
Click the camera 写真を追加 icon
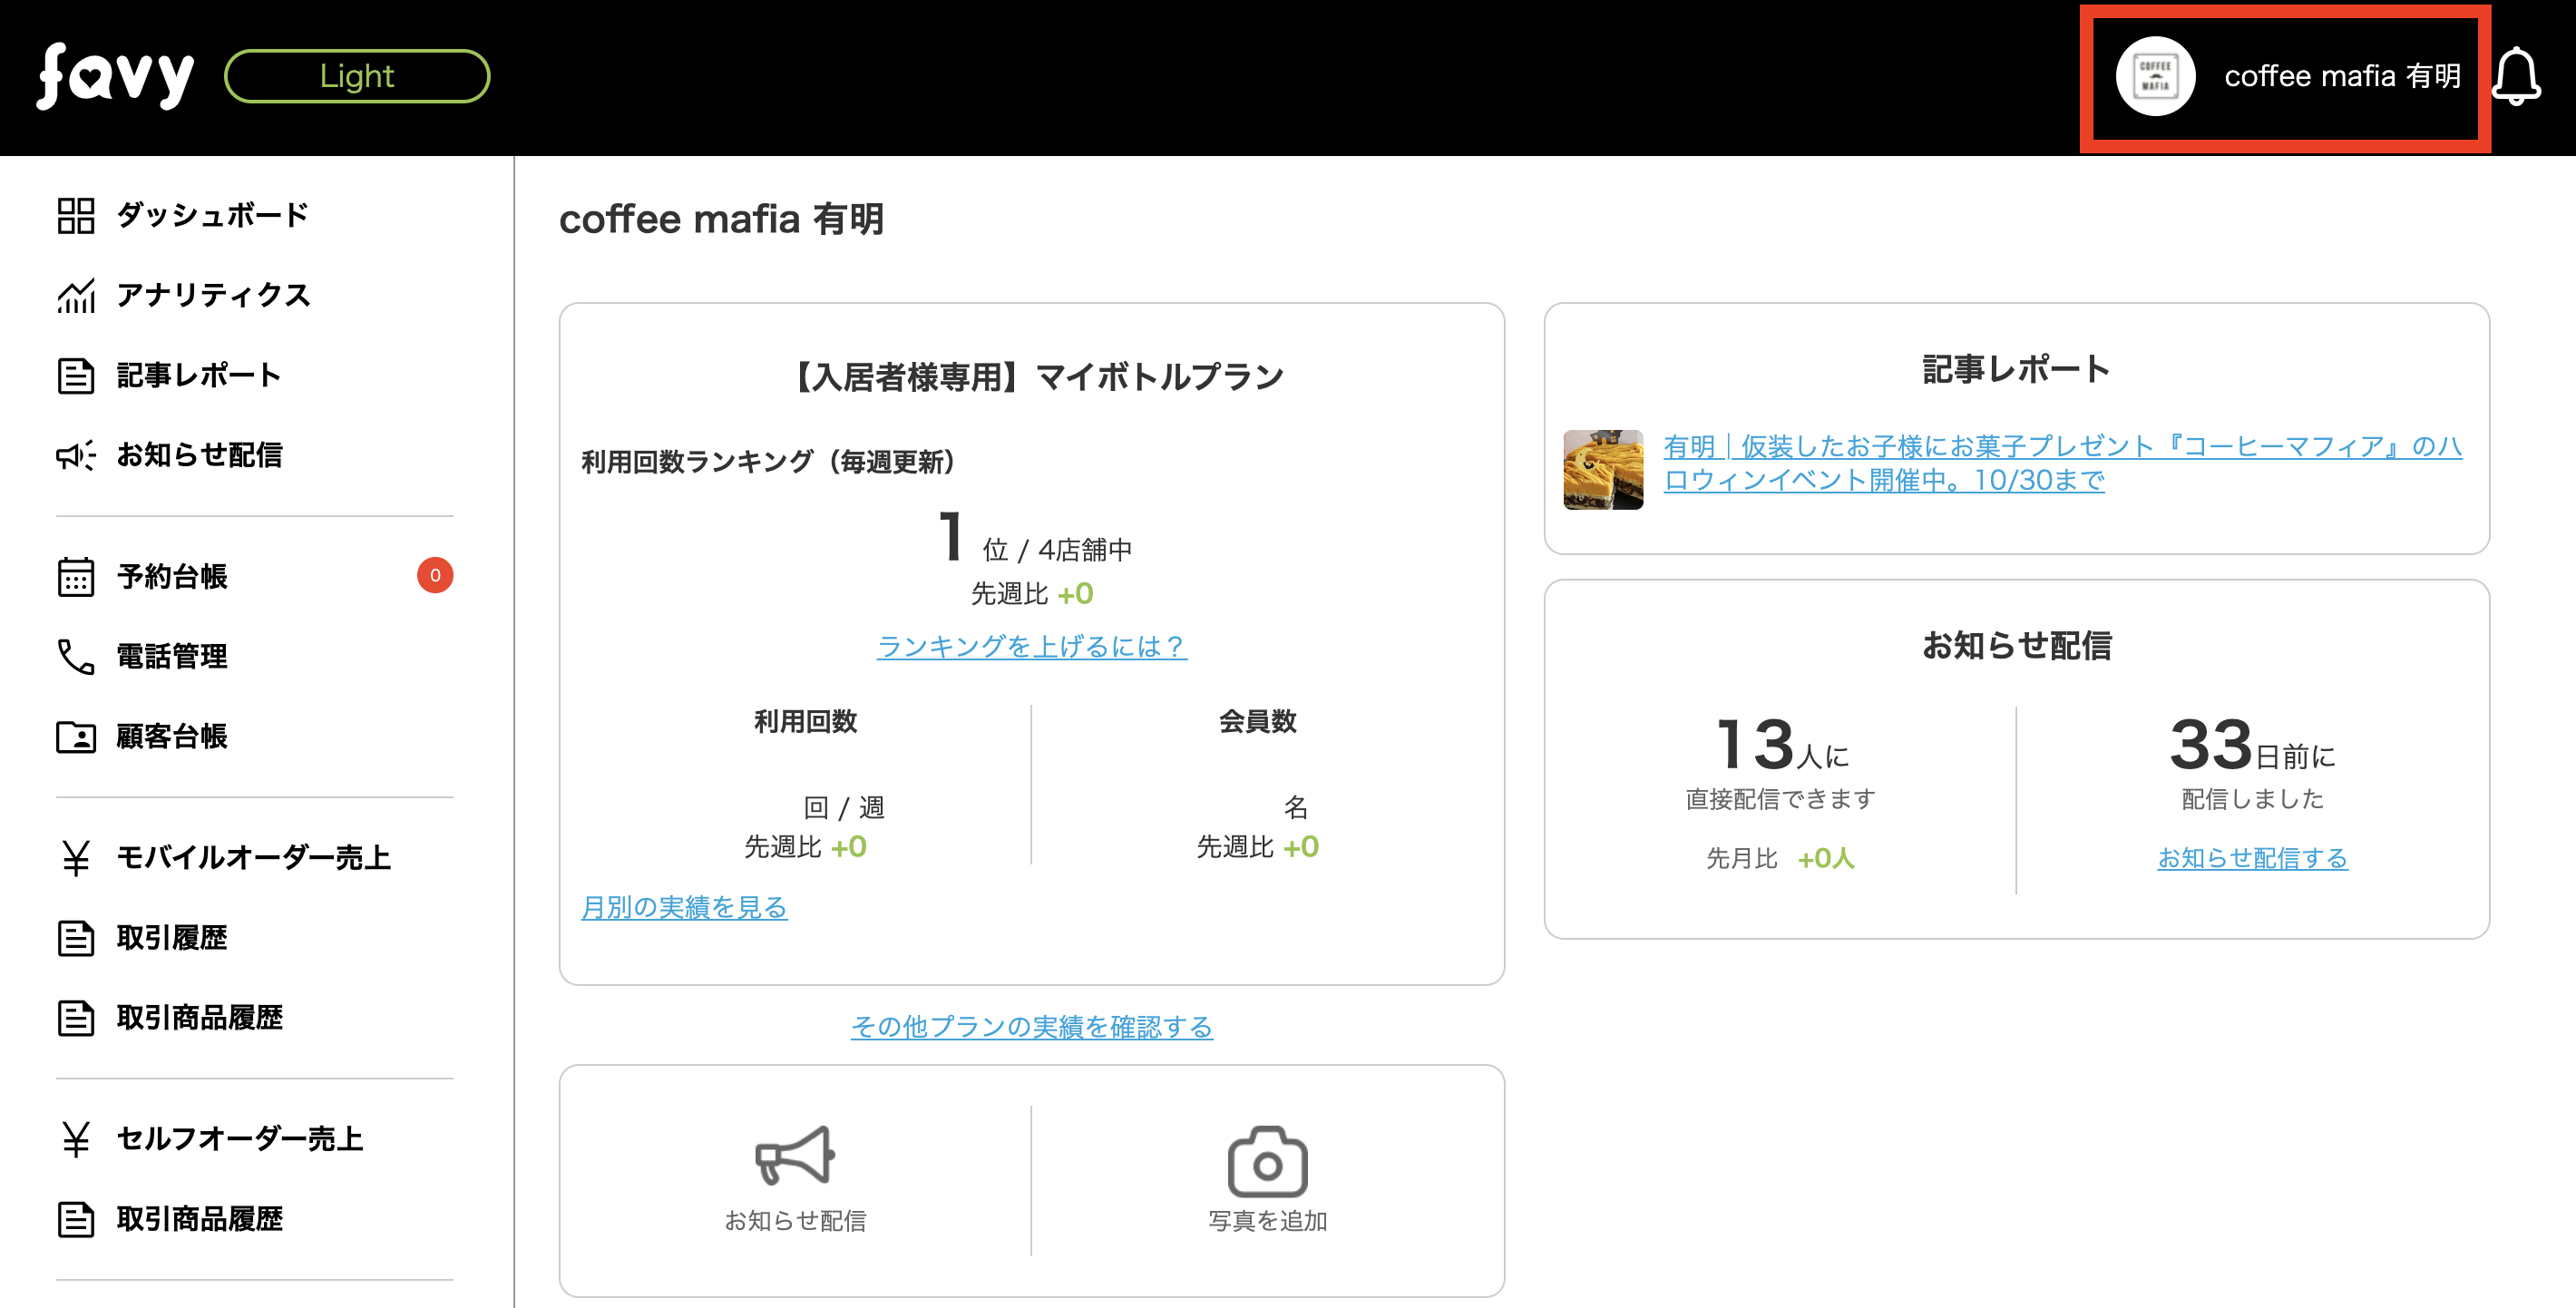point(1267,1162)
